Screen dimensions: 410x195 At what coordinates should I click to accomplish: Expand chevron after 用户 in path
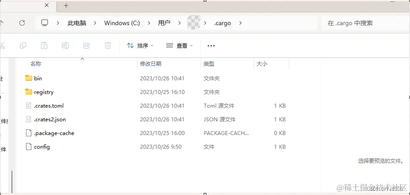tap(179, 23)
